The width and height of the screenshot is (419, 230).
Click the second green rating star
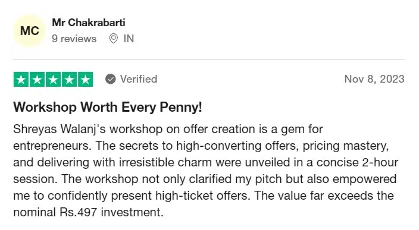[x=37, y=79]
